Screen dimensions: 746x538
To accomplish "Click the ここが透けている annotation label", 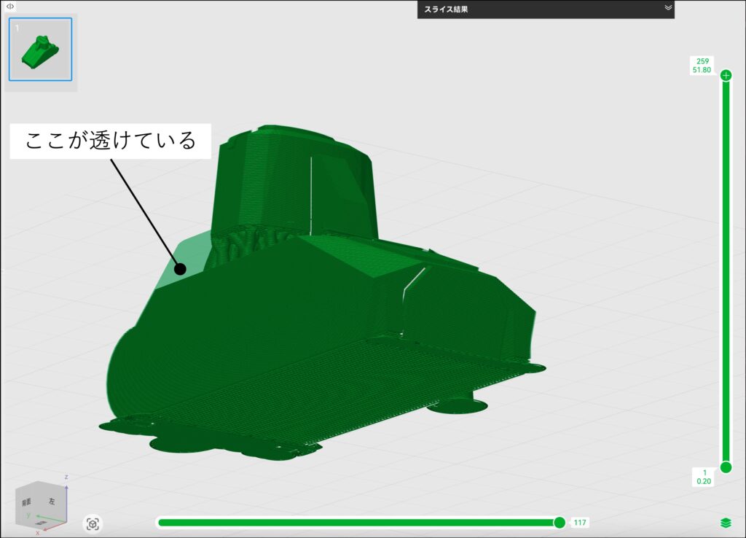I will point(111,140).
